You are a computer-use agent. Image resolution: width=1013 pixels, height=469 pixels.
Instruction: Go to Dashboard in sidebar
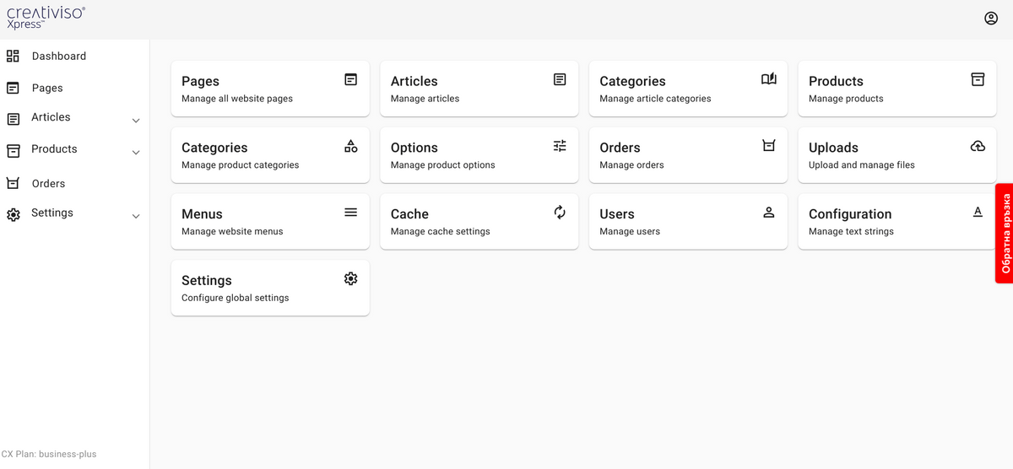(59, 56)
